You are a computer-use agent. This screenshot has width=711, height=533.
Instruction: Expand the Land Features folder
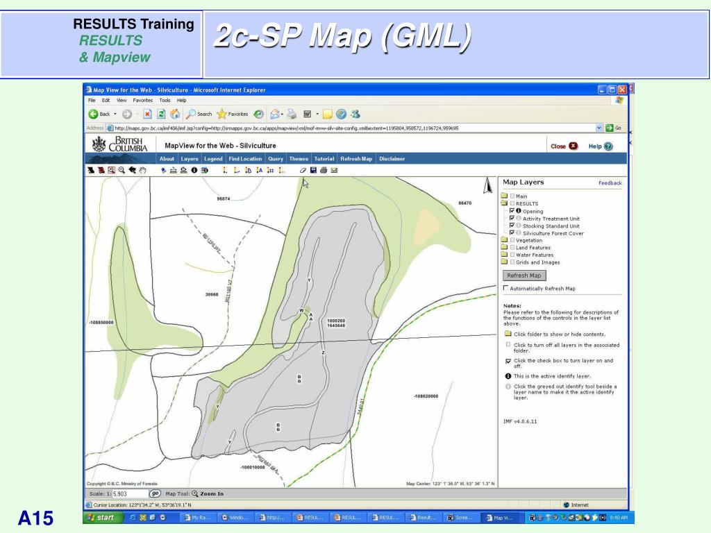click(504, 247)
